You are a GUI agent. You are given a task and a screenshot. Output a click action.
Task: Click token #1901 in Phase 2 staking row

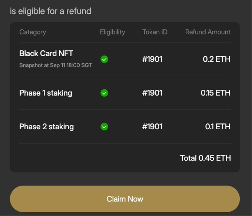tap(152, 127)
